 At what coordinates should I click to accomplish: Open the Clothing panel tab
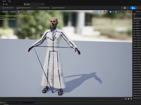138,11
